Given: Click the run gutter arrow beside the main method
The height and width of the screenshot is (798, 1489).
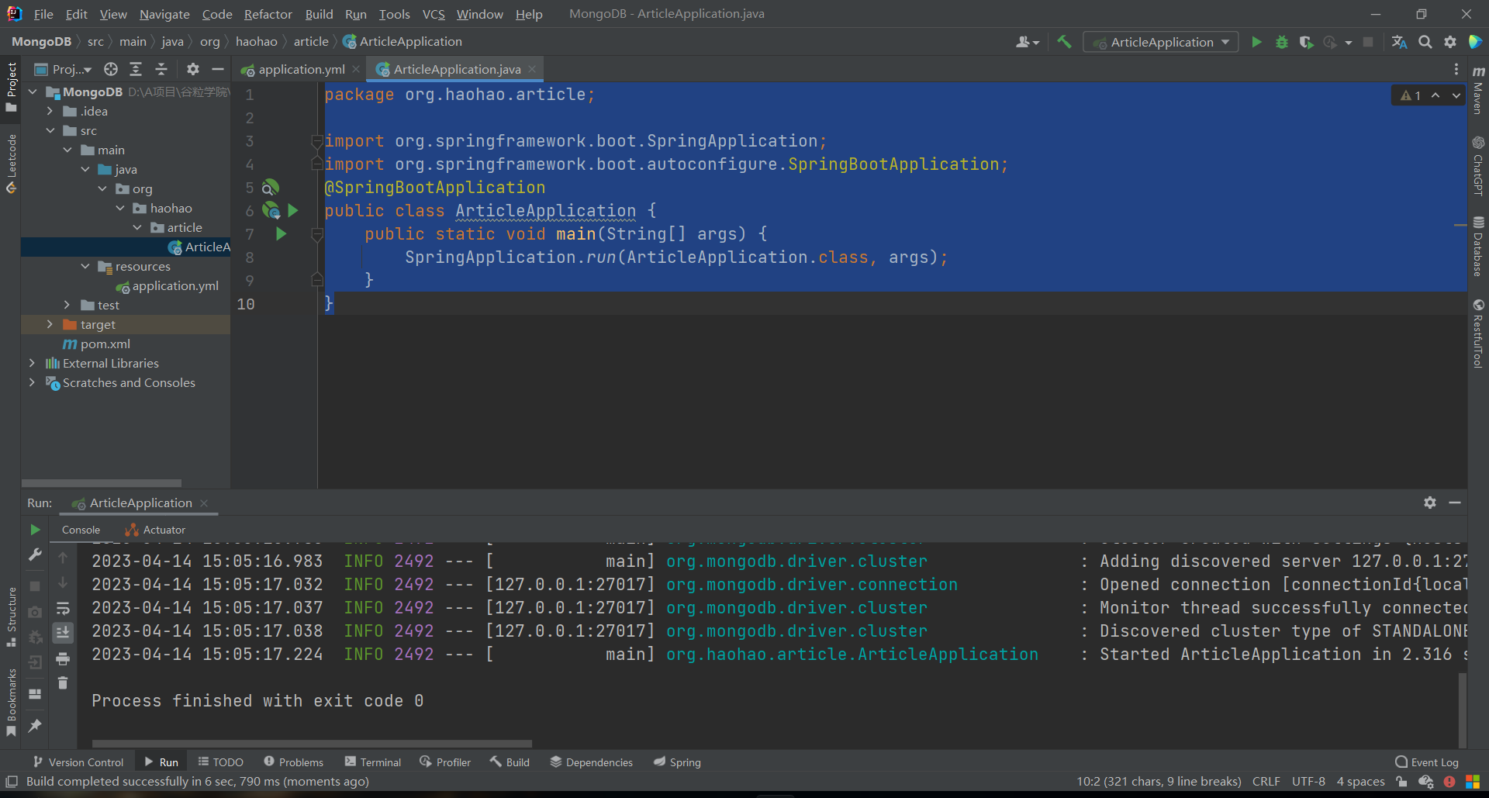Looking at the screenshot, I should tap(281, 233).
